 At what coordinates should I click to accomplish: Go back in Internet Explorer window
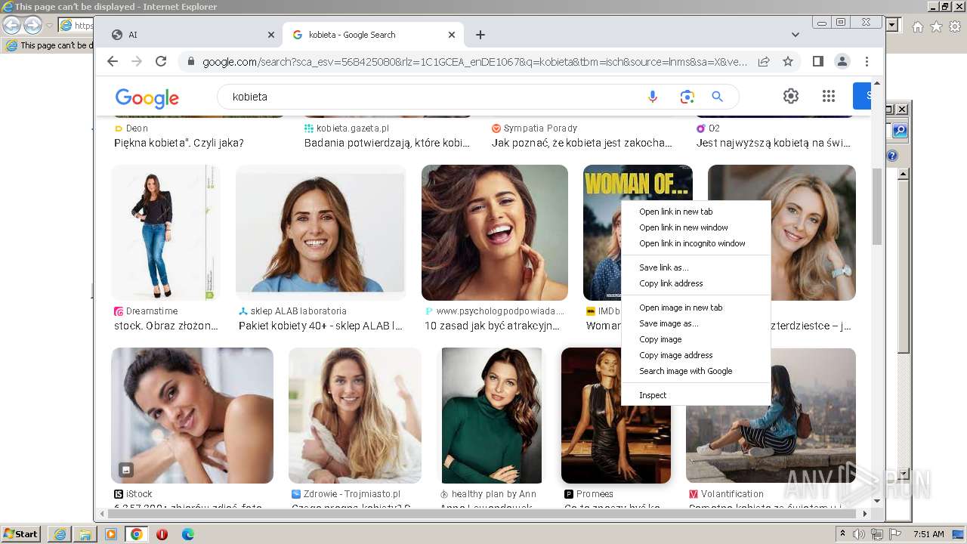tap(12, 25)
